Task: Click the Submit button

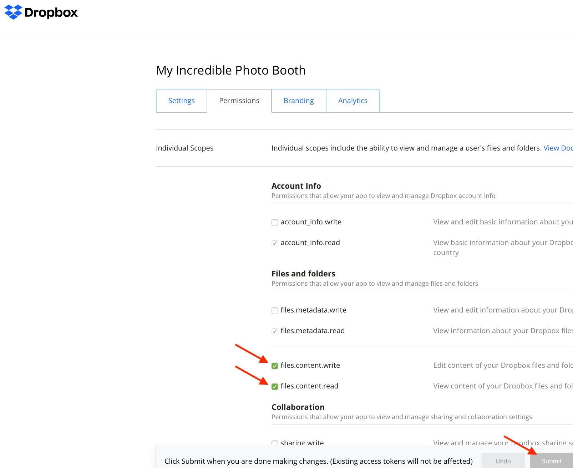Action: 551,461
